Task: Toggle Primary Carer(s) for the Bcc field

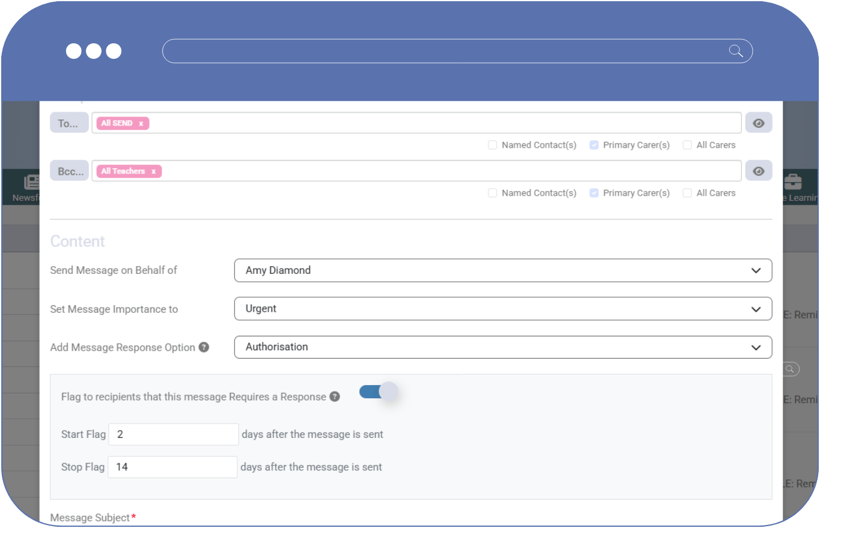Action: coord(594,193)
